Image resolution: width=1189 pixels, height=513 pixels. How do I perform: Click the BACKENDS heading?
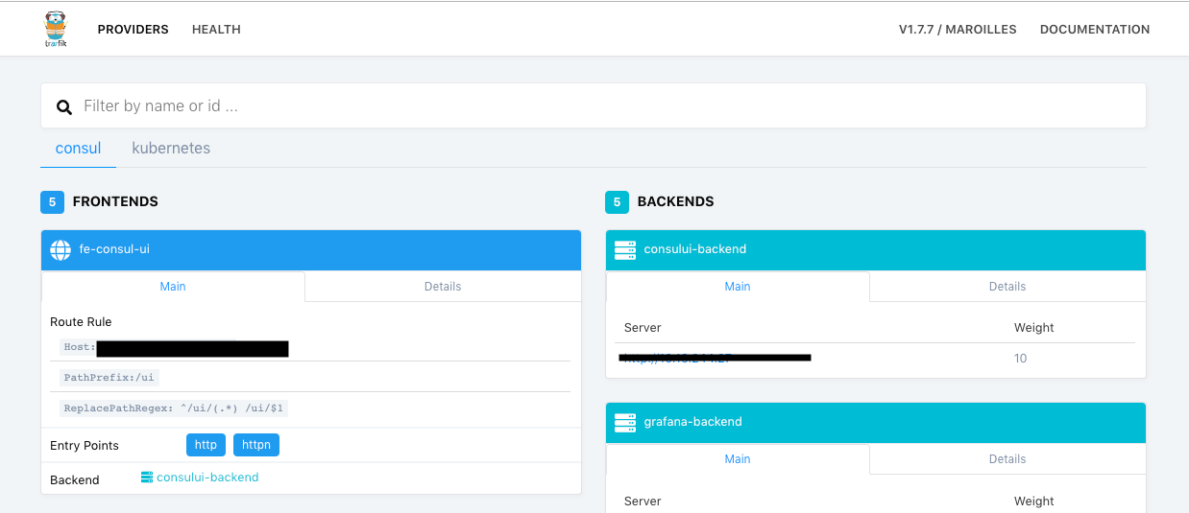coord(676,202)
